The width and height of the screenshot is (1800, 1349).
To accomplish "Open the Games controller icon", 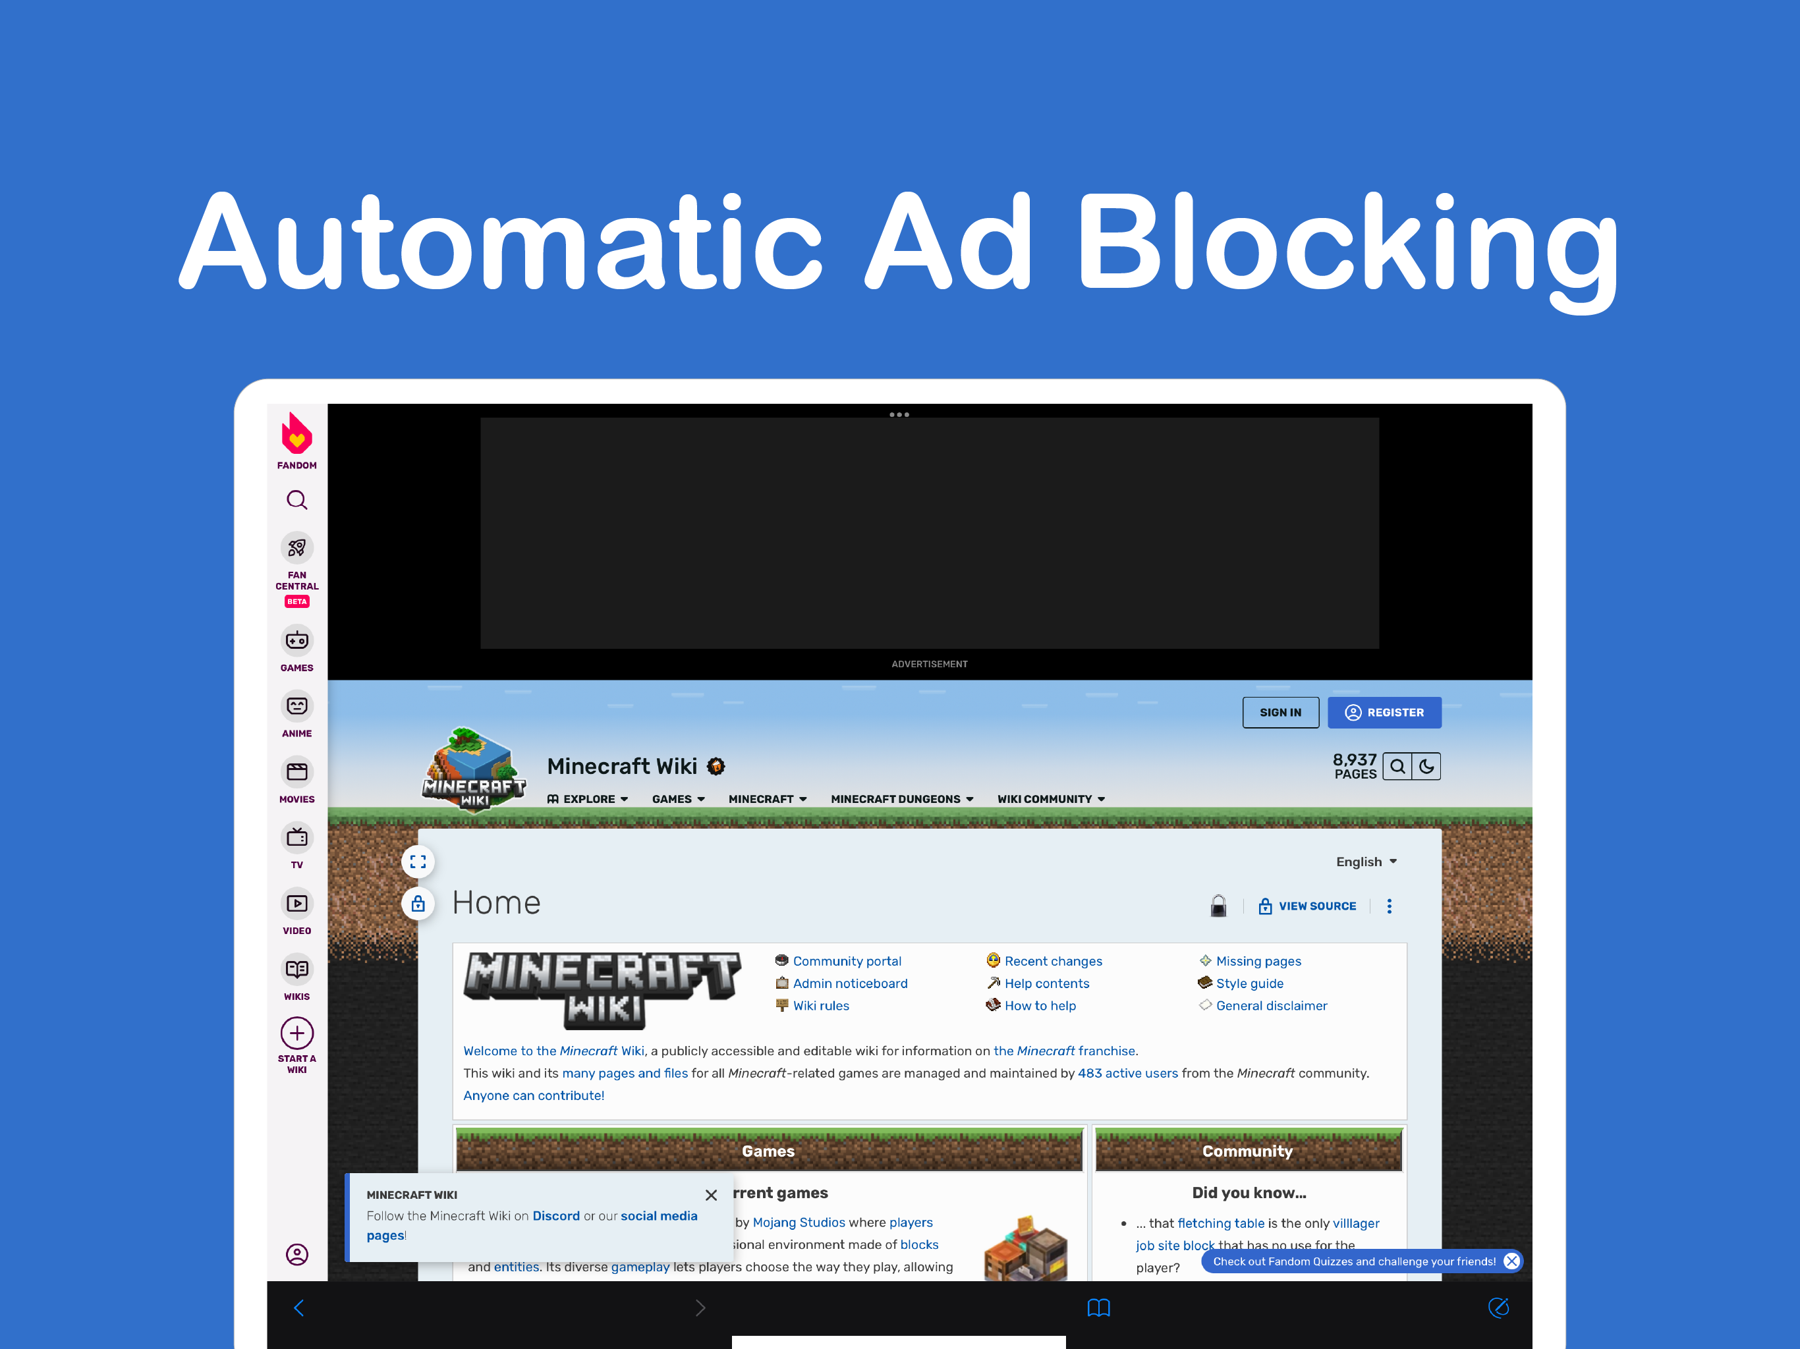I will click(297, 640).
